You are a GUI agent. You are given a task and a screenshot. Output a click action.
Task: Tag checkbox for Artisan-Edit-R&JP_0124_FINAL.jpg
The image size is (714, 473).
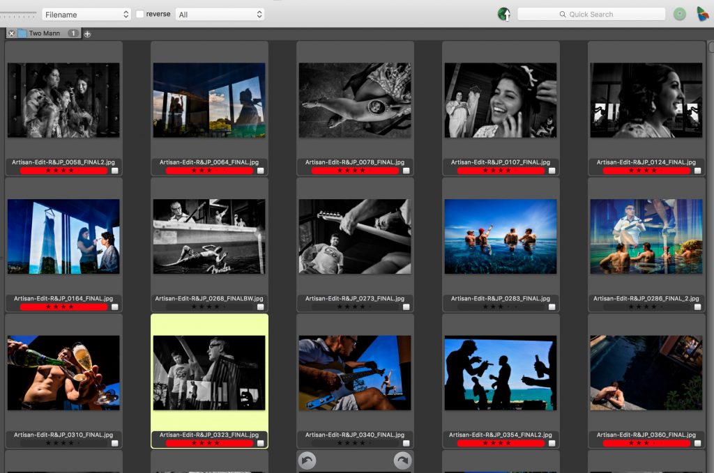pos(697,171)
